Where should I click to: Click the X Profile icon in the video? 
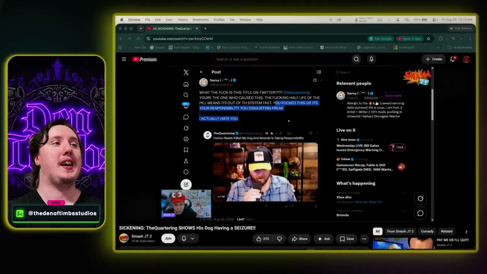(186, 161)
